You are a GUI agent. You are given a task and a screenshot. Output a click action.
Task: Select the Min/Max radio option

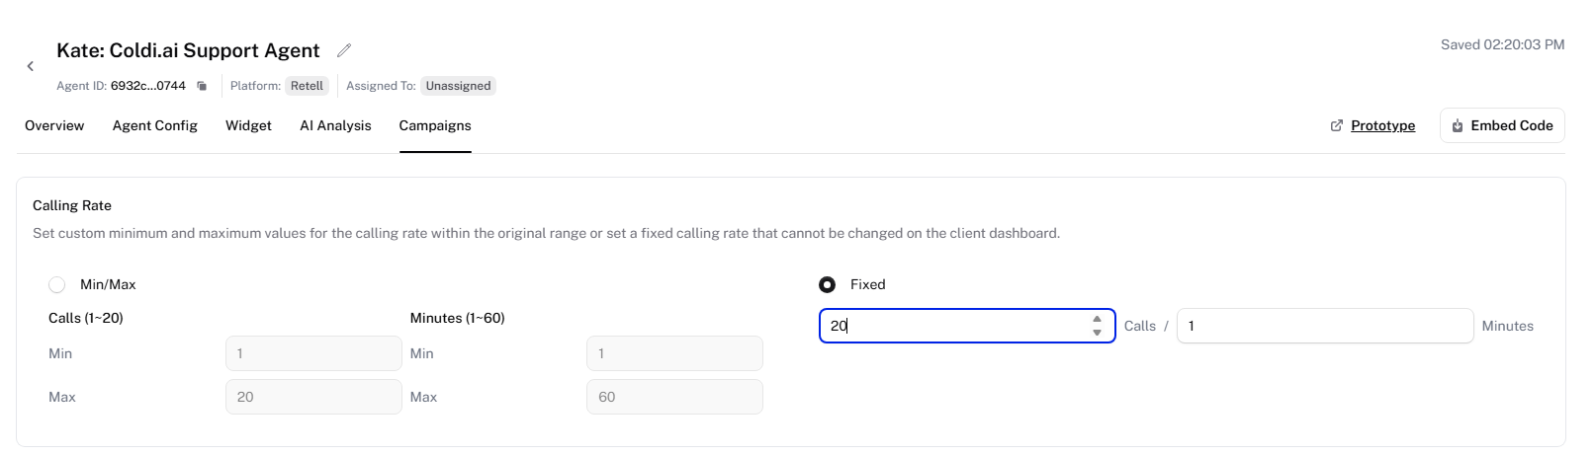coord(57,284)
